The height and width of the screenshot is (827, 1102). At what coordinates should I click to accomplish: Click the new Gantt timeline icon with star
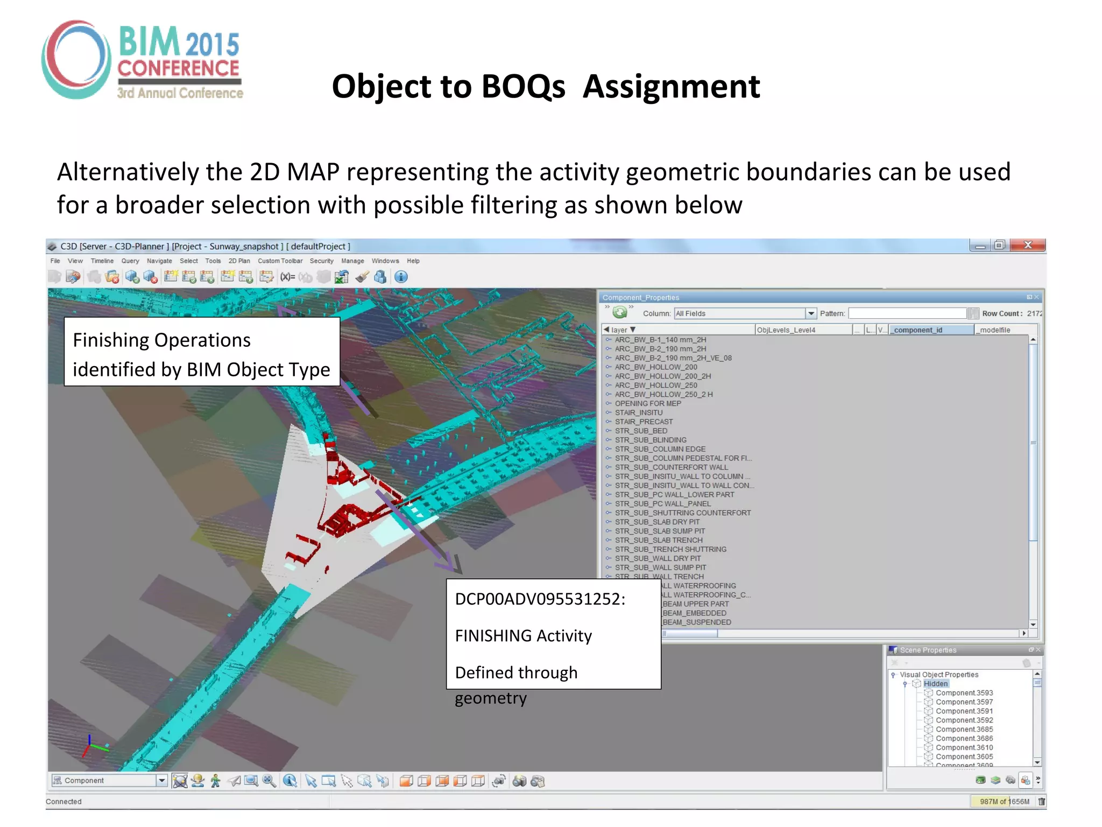228,277
